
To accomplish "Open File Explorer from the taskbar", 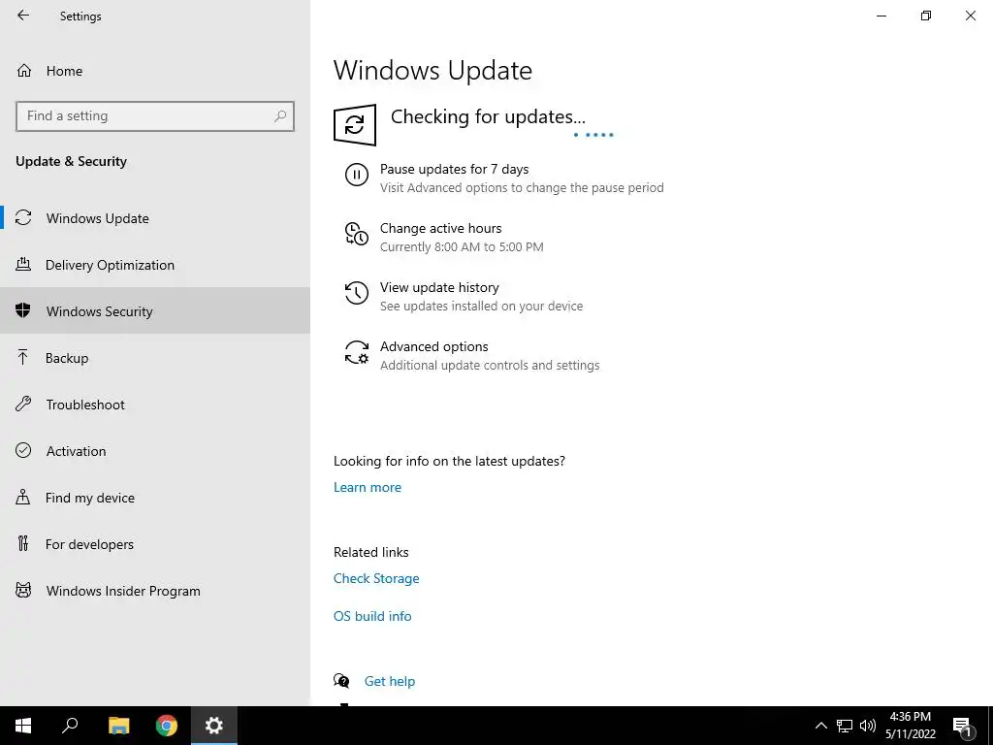I will tap(118, 726).
